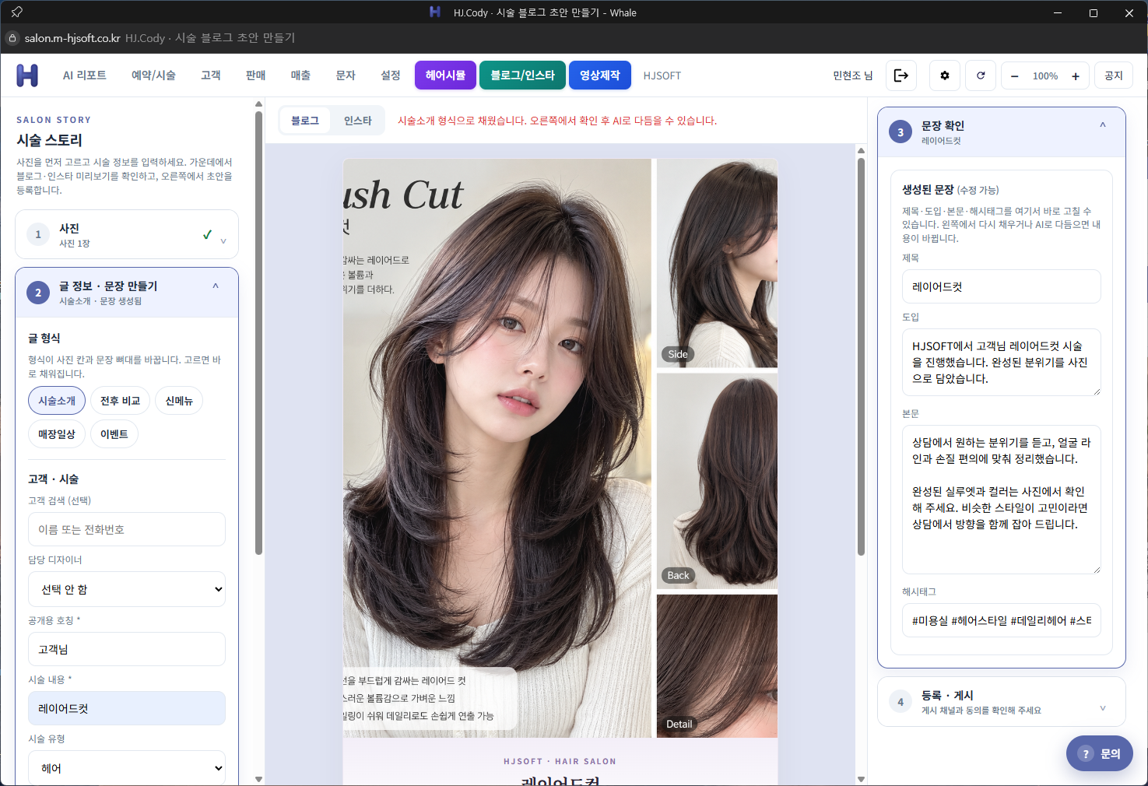The height and width of the screenshot is (786, 1148).
Task: Click the pin icon in title bar
Action: 16,12
